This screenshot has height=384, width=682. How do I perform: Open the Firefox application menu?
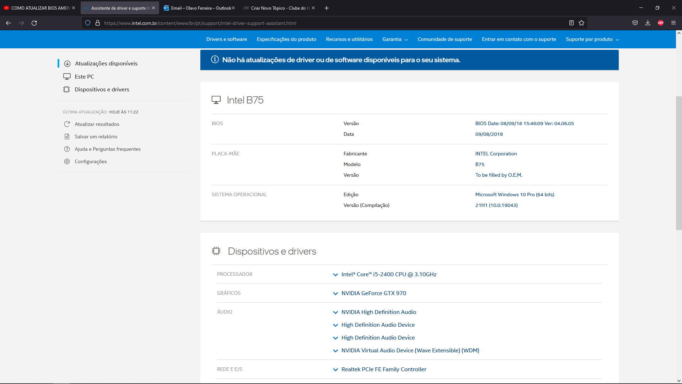tap(673, 23)
